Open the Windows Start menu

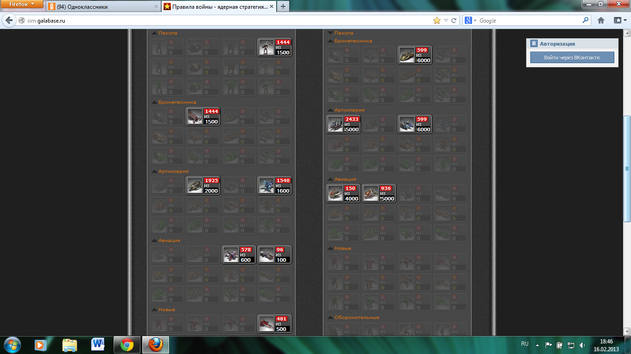[x=12, y=344]
